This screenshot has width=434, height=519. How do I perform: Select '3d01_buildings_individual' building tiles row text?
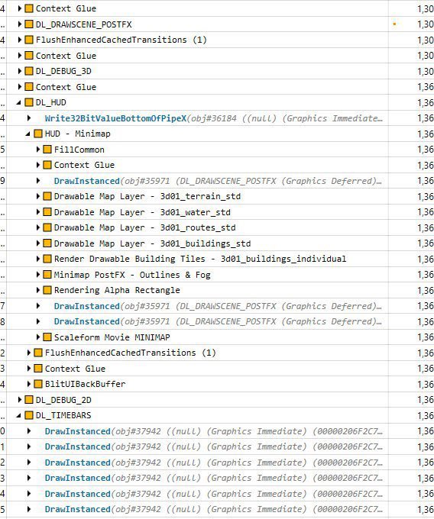200,259
